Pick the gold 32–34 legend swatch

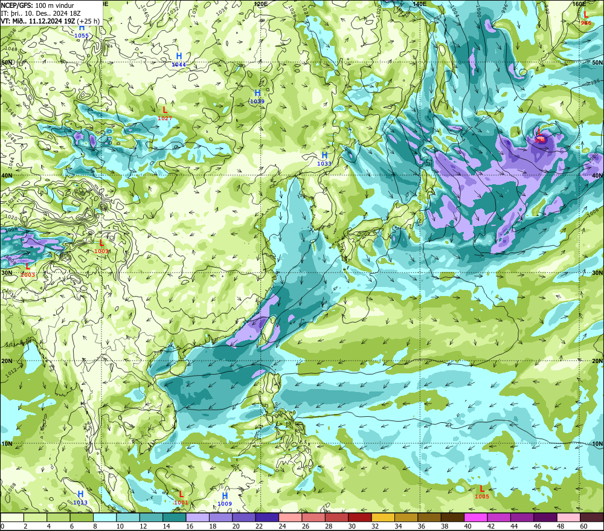(x=383, y=517)
